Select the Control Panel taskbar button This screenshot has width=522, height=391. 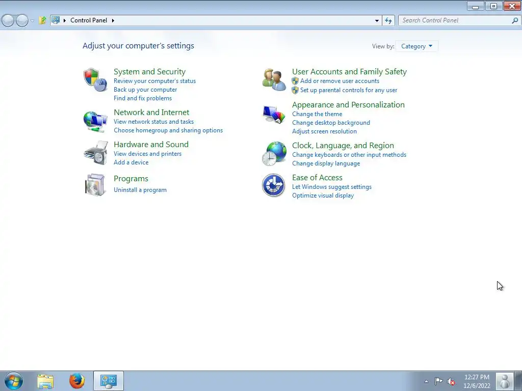point(109,381)
